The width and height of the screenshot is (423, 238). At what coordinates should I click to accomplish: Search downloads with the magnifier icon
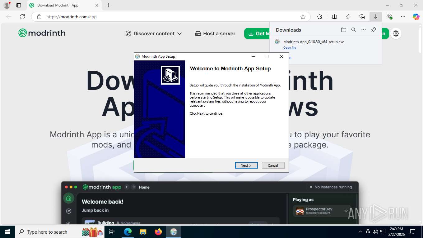353,30
